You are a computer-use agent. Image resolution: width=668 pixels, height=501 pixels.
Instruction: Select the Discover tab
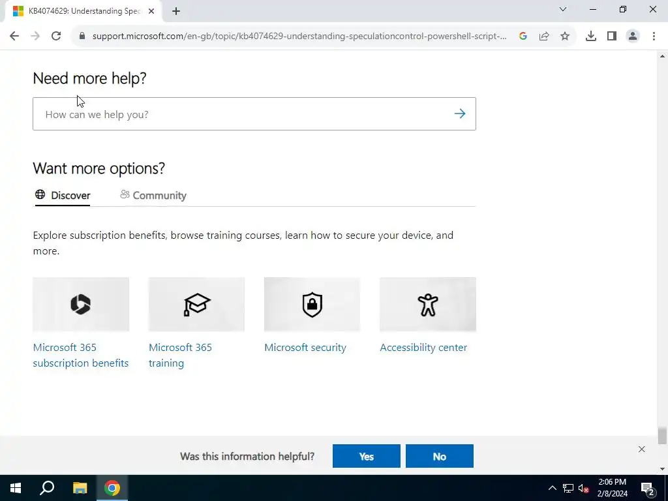click(x=63, y=196)
